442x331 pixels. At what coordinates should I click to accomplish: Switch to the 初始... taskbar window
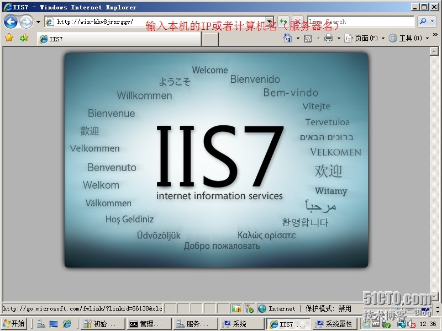click(103, 324)
